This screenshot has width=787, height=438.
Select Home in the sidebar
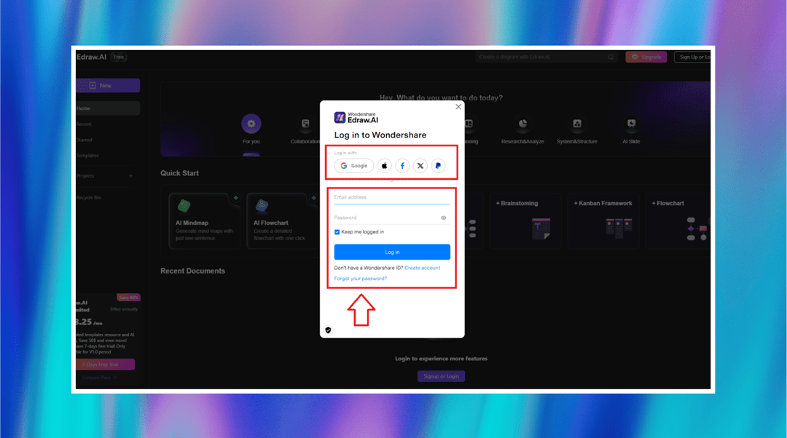pyautogui.click(x=108, y=108)
